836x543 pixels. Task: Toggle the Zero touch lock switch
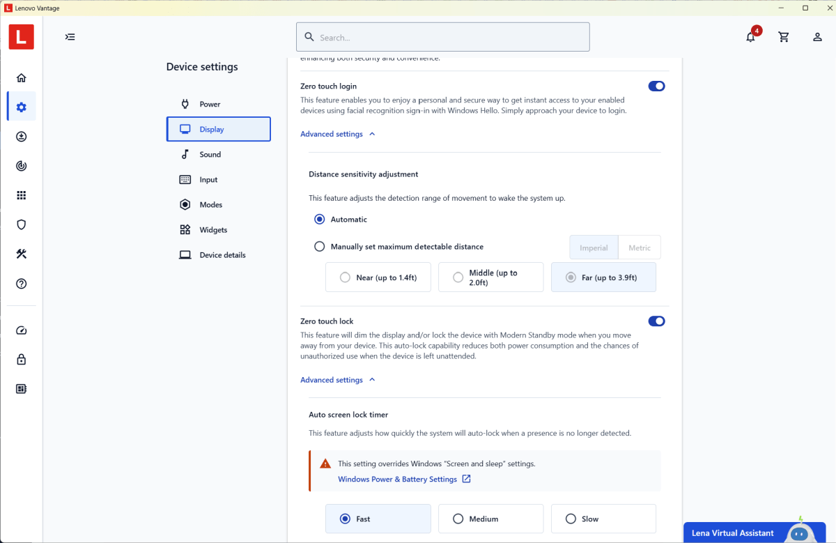656,321
